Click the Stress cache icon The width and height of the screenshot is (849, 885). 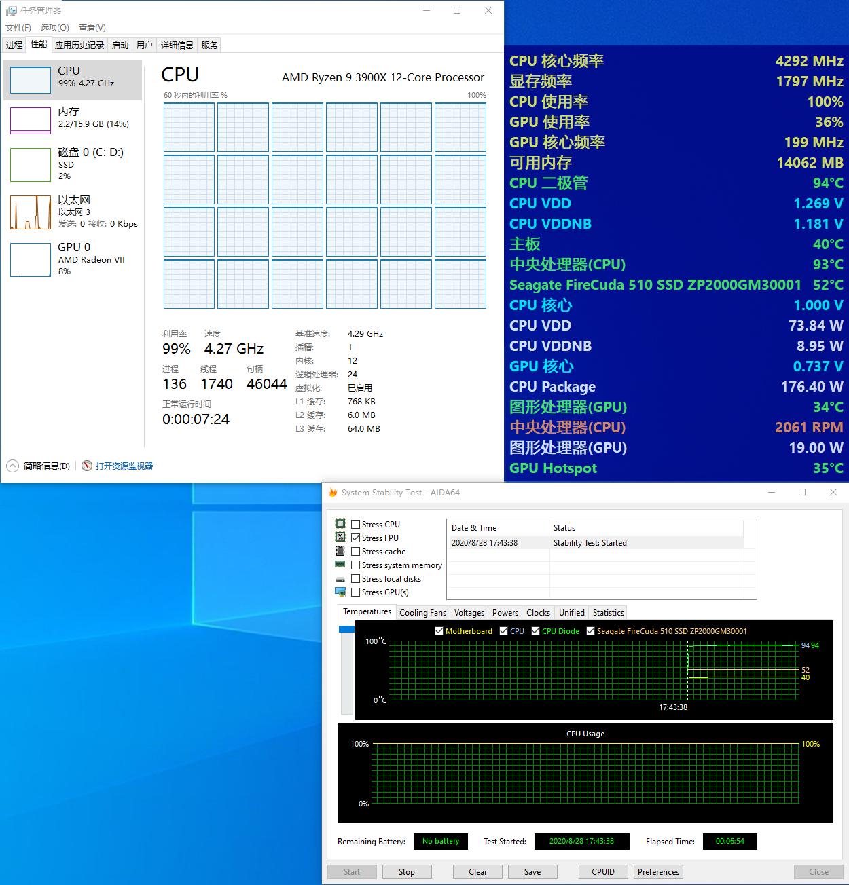pyautogui.click(x=341, y=551)
